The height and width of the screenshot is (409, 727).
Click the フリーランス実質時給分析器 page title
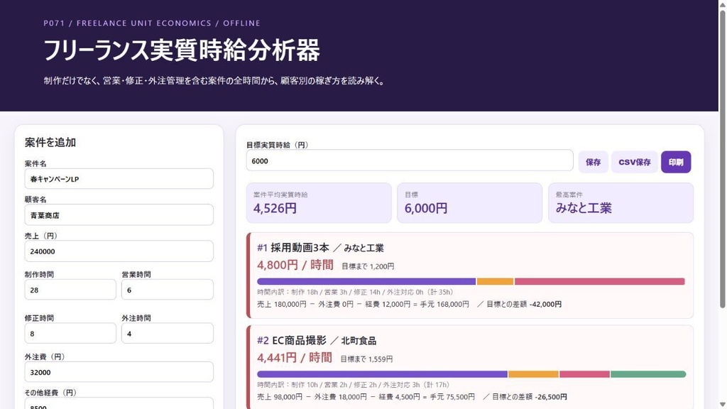[182, 50]
